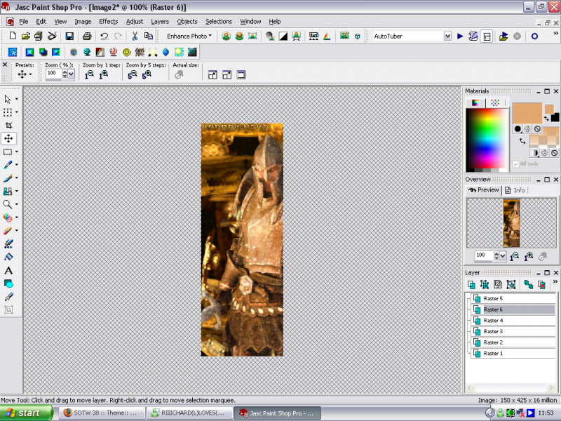Click the Zoom percent input field in the options bar
This screenshot has width=561, height=421.
[x=54, y=74]
